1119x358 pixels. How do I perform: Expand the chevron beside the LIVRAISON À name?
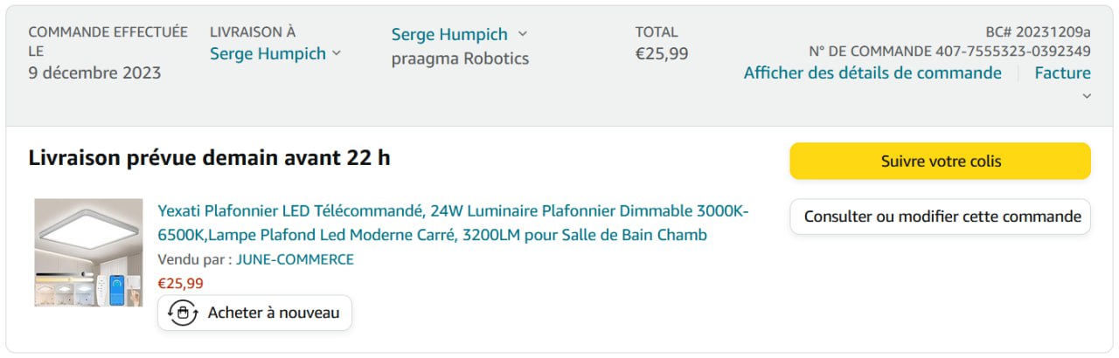[337, 53]
